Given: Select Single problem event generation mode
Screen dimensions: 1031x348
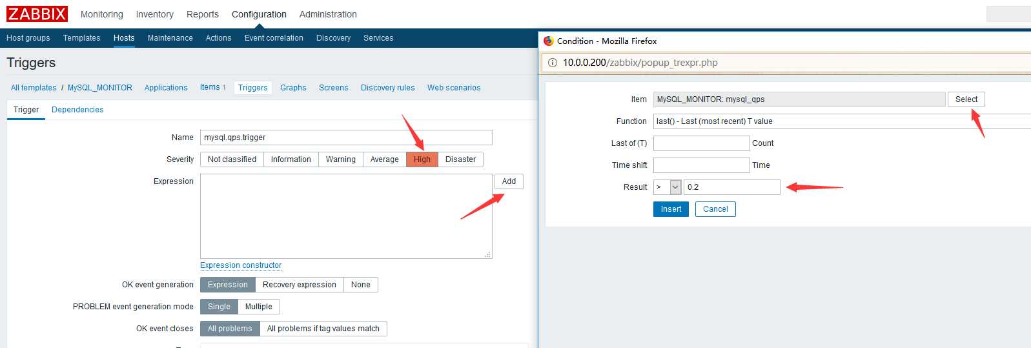Looking at the screenshot, I should click(219, 307).
